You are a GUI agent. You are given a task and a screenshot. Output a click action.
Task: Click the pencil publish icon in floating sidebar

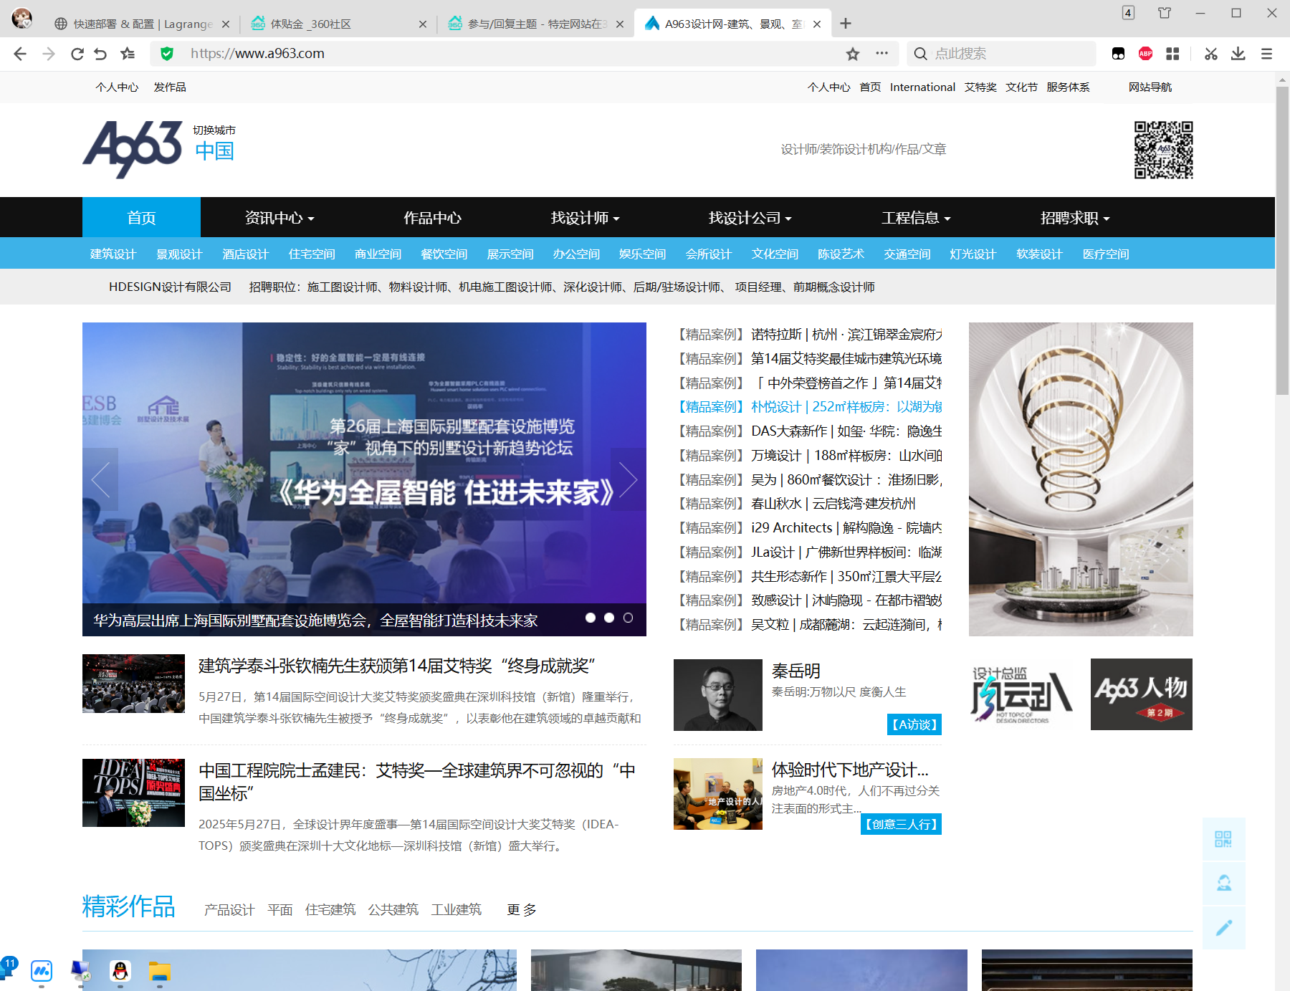point(1223,928)
